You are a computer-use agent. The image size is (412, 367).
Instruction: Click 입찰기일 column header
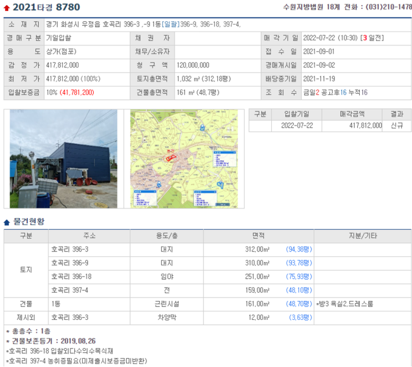click(297, 114)
